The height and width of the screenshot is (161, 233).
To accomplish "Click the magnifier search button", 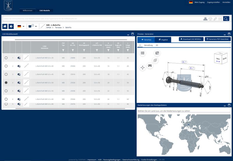I will [226, 19].
